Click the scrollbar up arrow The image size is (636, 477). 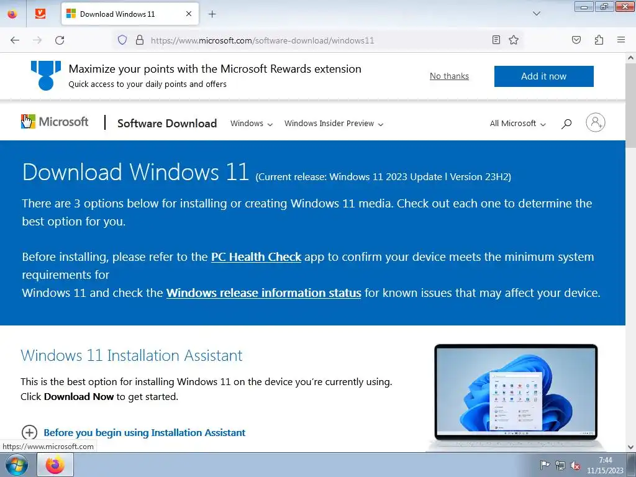(x=630, y=58)
